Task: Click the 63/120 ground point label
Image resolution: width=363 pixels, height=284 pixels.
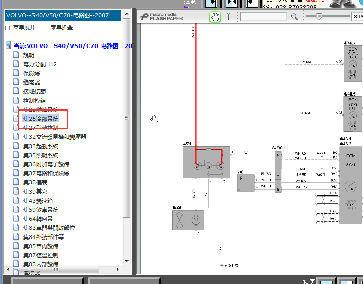Action: 231,265
